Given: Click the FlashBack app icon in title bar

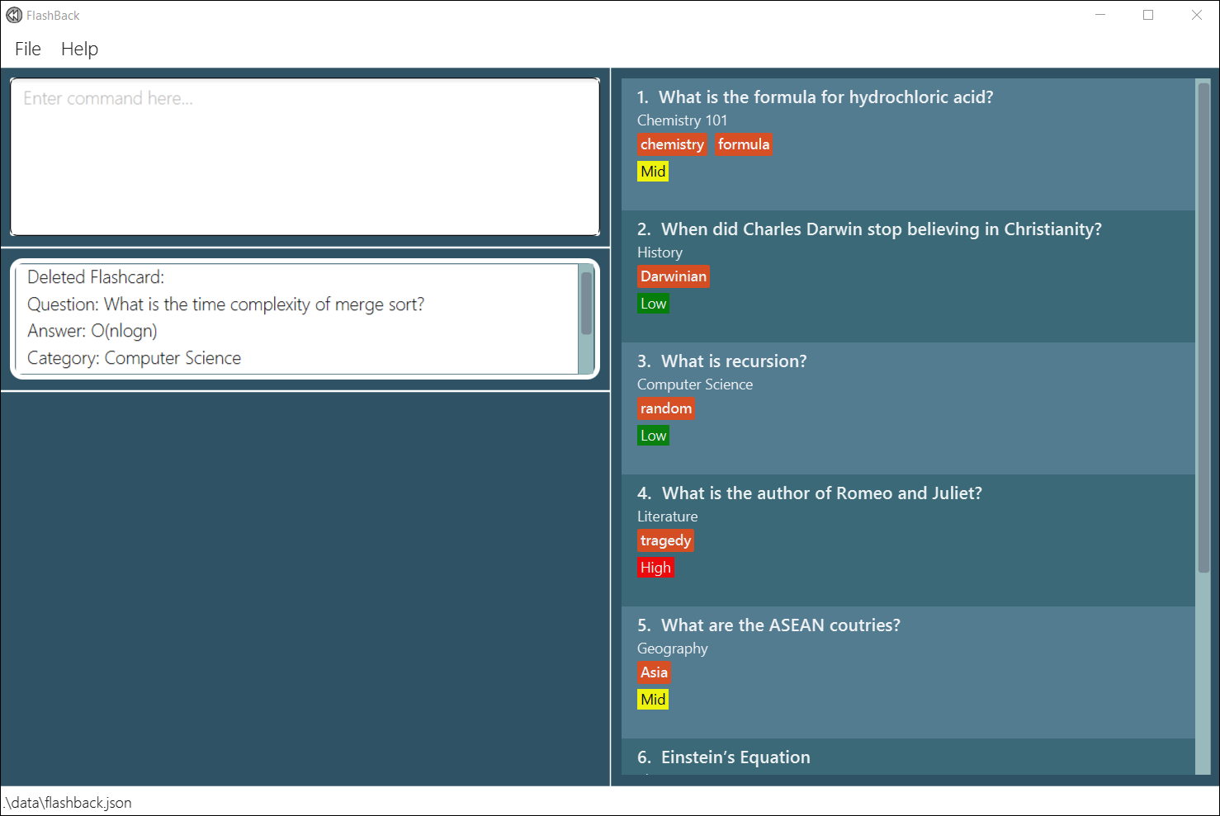Looking at the screenshot, I should click(14, 16).
